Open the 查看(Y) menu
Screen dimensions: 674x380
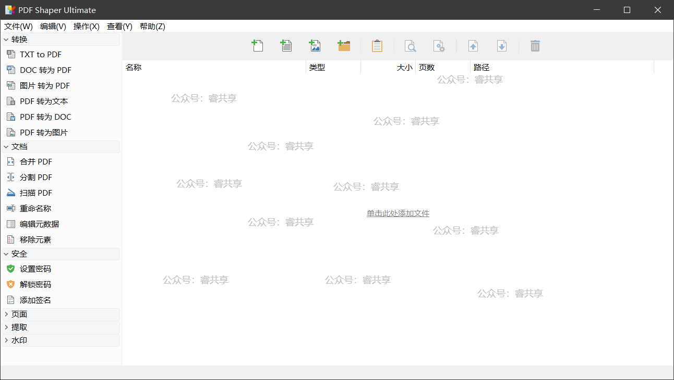click(x=119, y=26)
